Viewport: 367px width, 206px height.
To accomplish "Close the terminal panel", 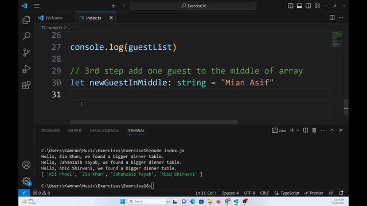I will pos(341,130).
